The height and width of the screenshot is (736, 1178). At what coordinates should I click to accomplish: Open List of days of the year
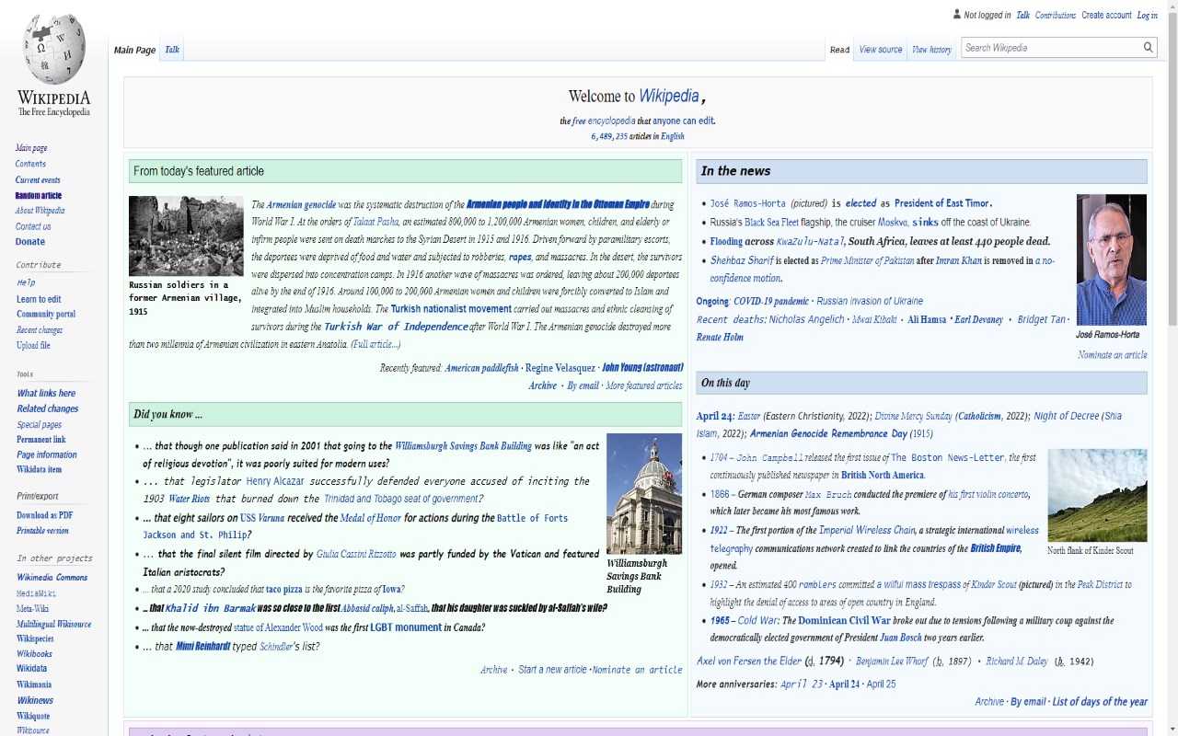point(1100,701)
